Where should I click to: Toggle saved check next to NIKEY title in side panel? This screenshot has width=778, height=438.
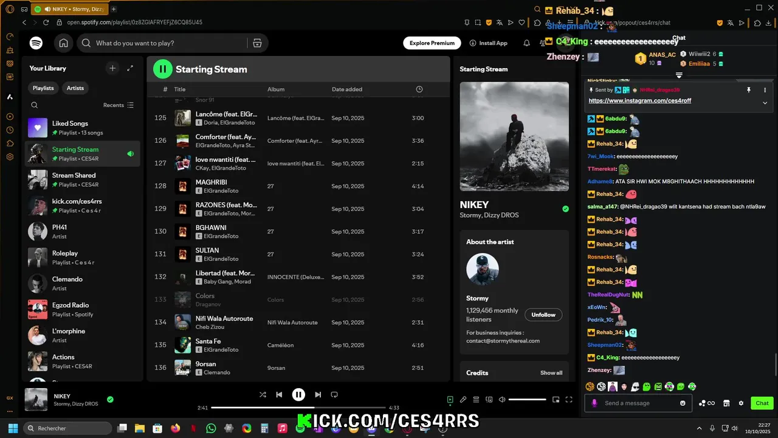565,209
